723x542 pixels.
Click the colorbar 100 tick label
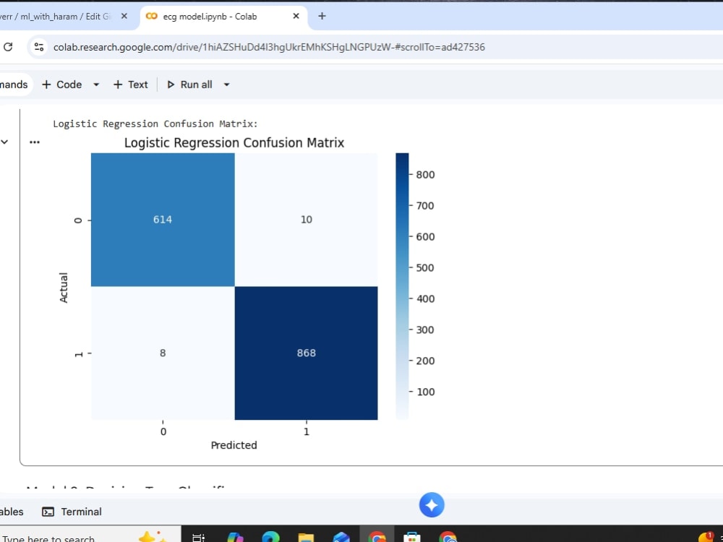coord(425,392)
